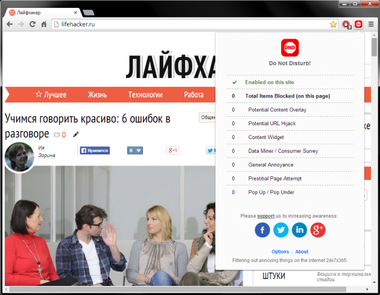Image resolution: width=380 pixels, height=295 pixels.
Task: Click the vertical scrollbar thumb
Action: [x=374, y=47]
